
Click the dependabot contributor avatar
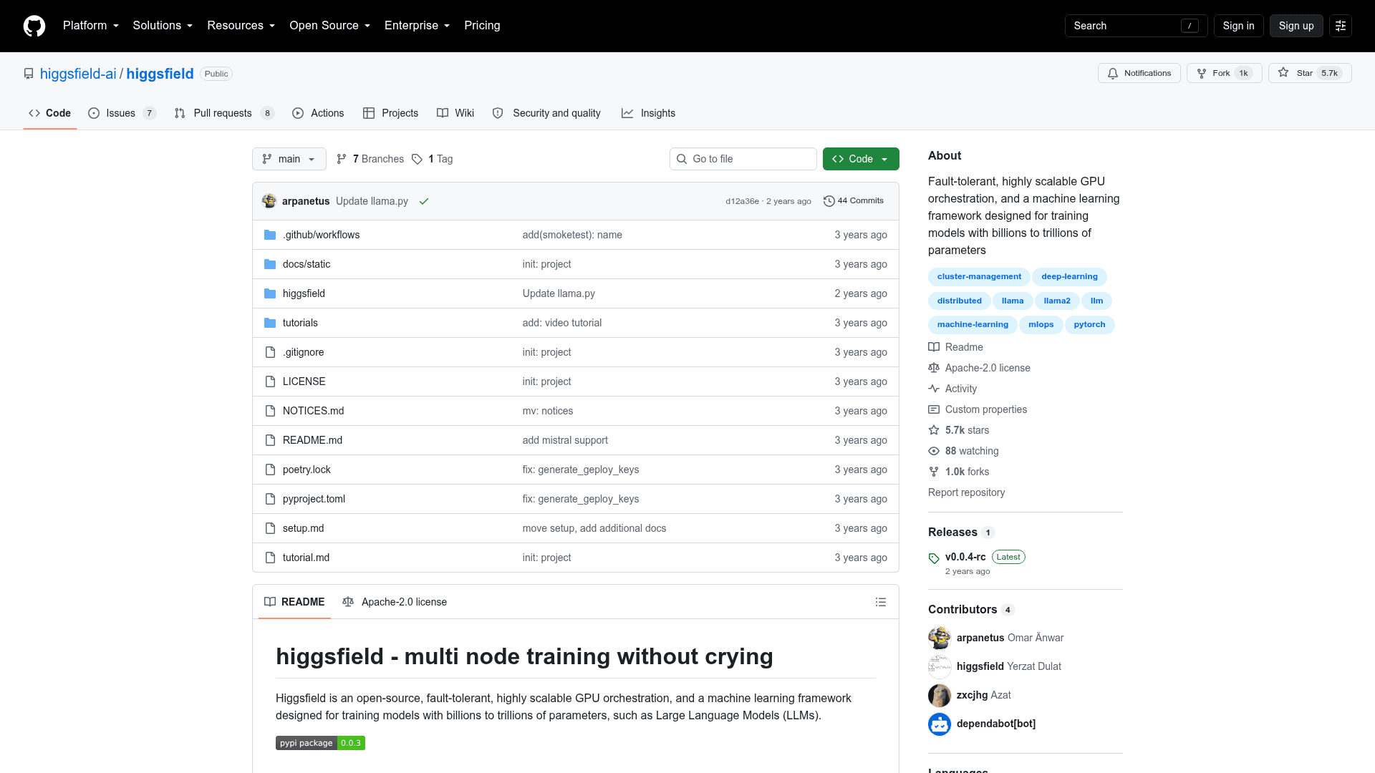(x=940, y=724)
